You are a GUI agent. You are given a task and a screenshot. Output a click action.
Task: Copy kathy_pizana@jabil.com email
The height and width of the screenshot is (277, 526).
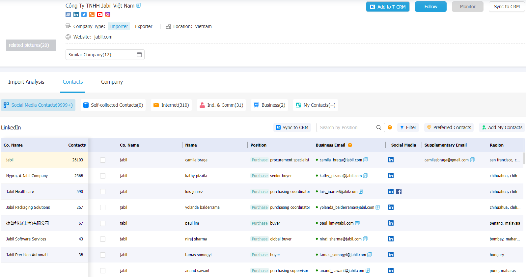click(x=365, y=176)
